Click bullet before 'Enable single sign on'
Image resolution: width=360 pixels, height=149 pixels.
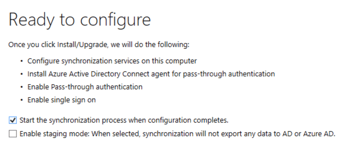(x=21, y=100)
